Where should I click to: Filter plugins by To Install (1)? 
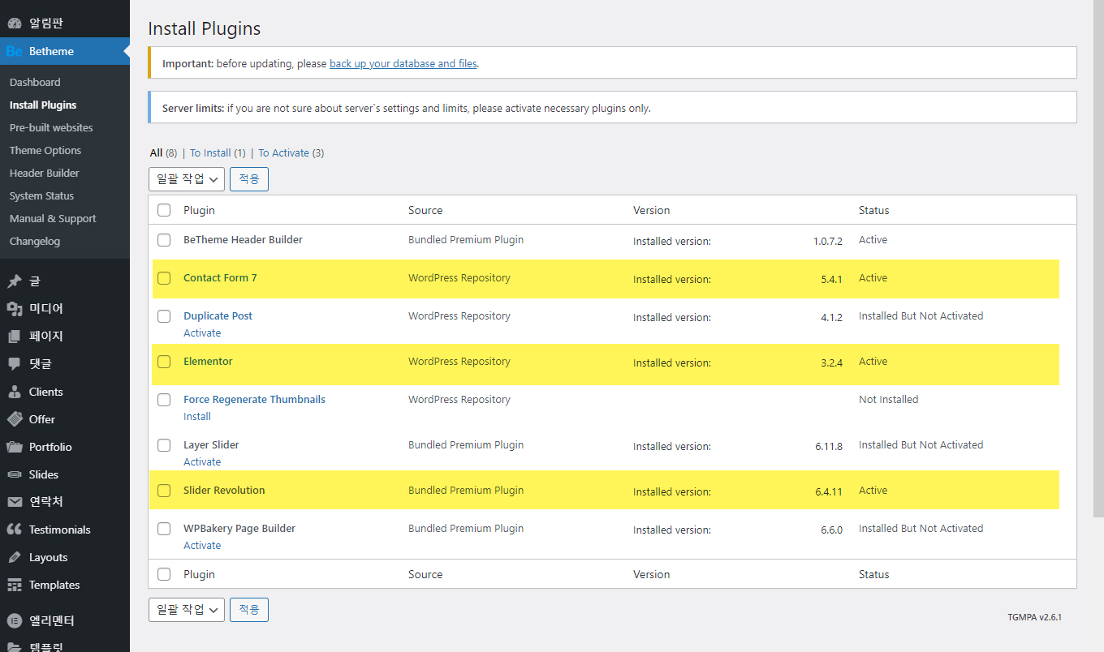(x=218, y=152)
